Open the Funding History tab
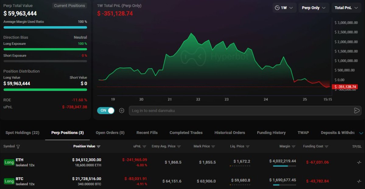365x189 pixels. [271, 132]
